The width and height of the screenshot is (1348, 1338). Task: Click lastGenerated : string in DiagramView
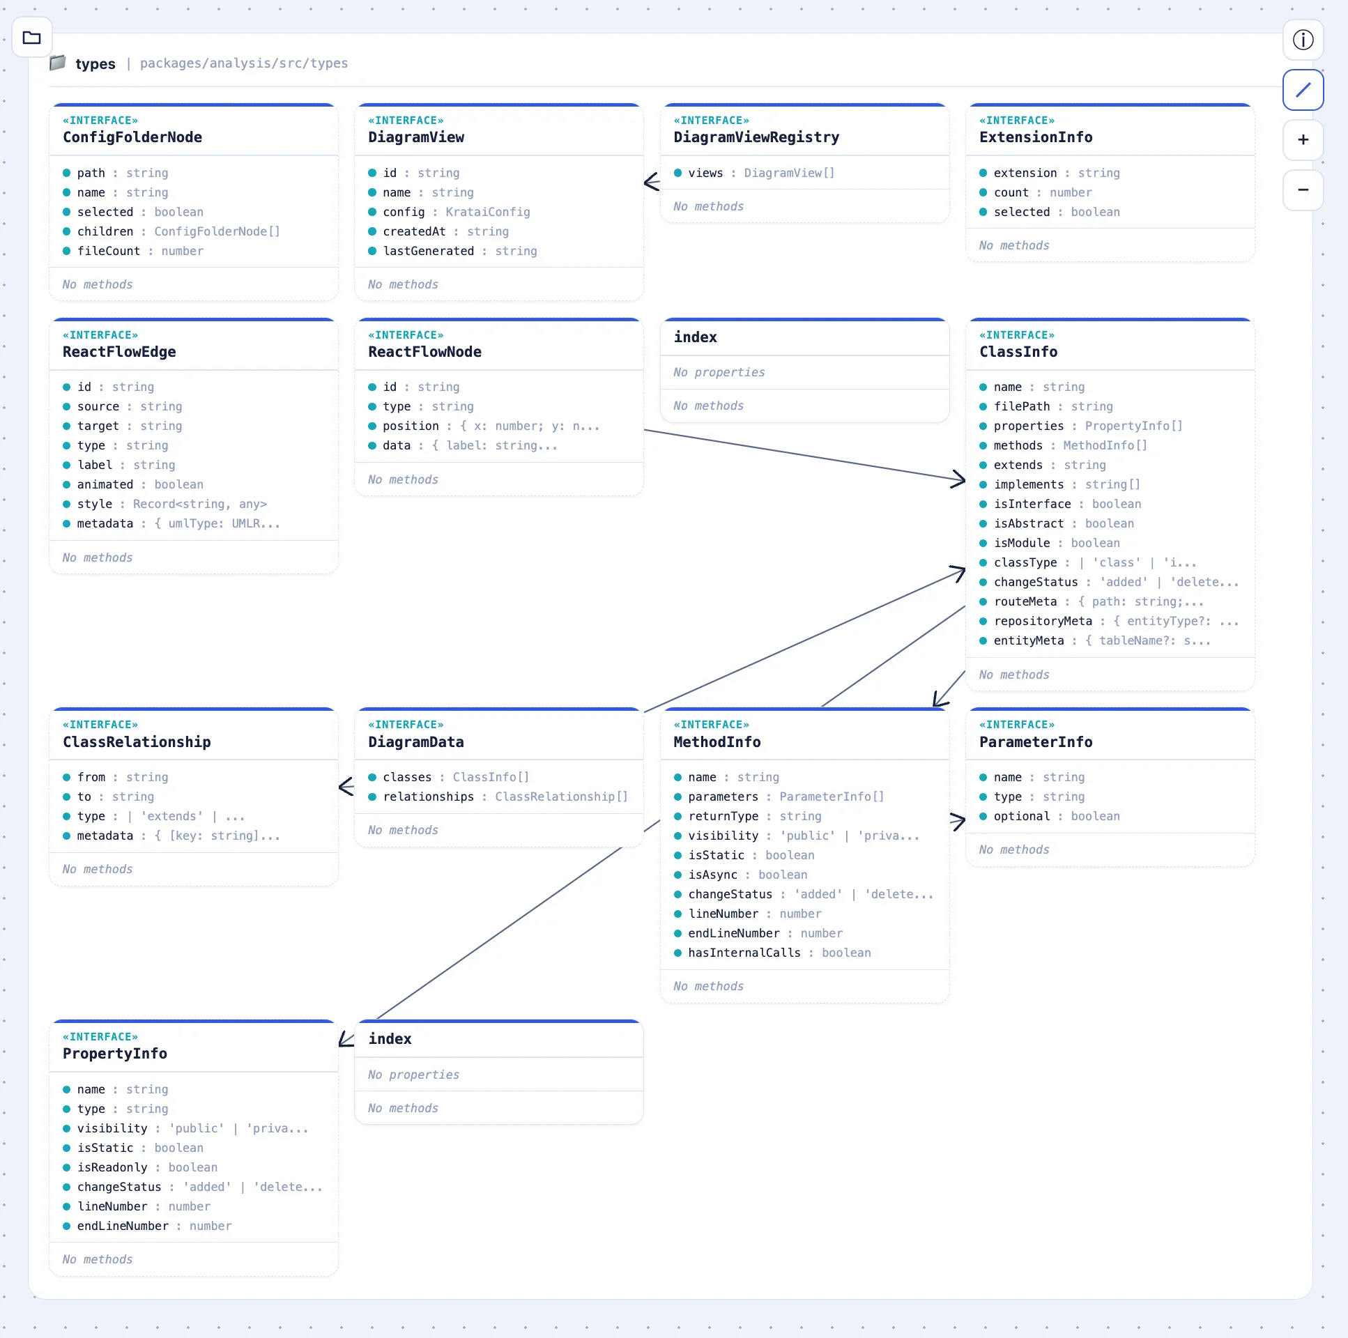tap(453, 250)
